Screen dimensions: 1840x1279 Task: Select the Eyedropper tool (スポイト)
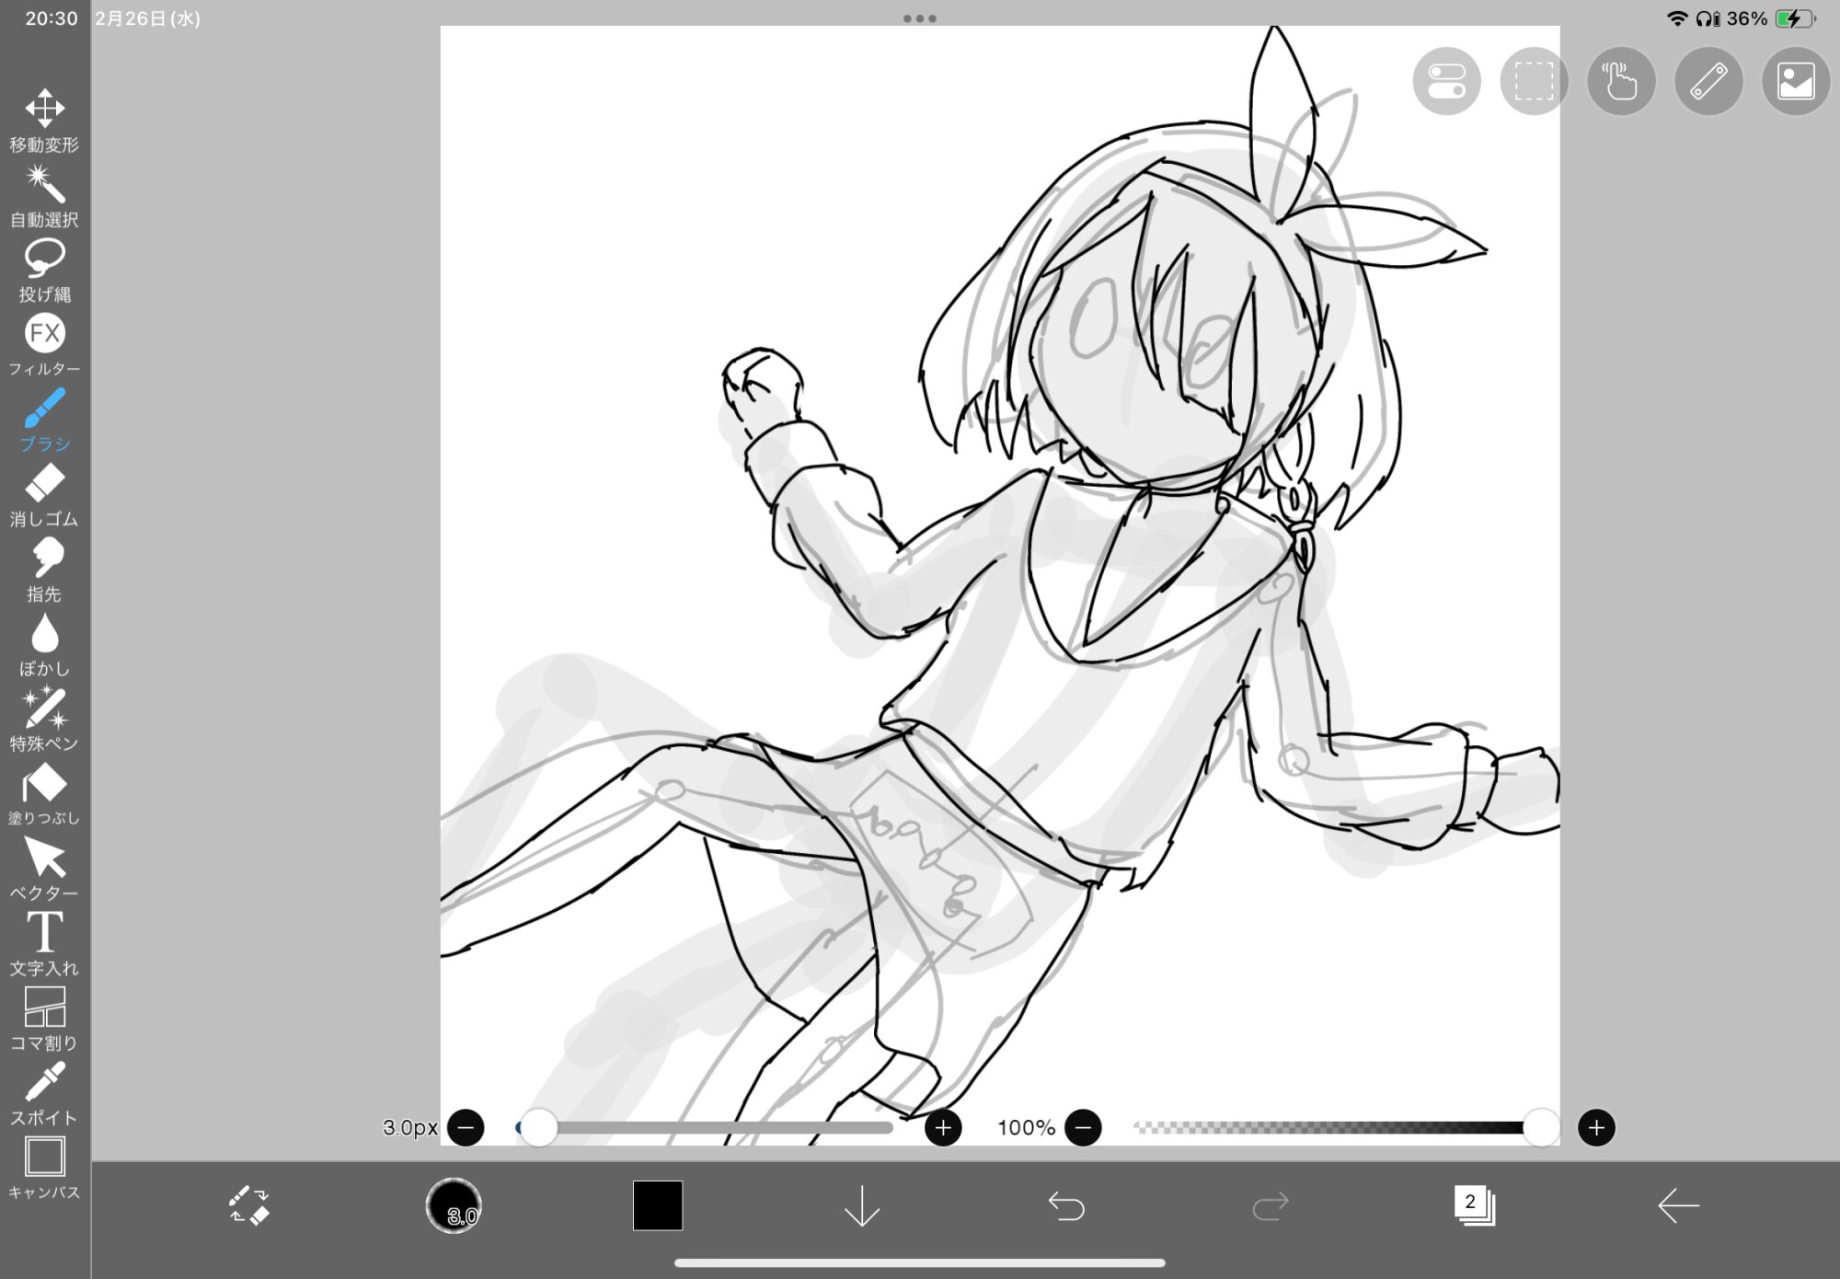pos(44,1094)
